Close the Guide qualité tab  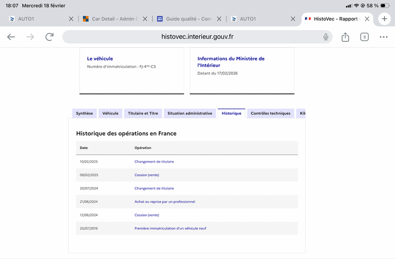219,19
